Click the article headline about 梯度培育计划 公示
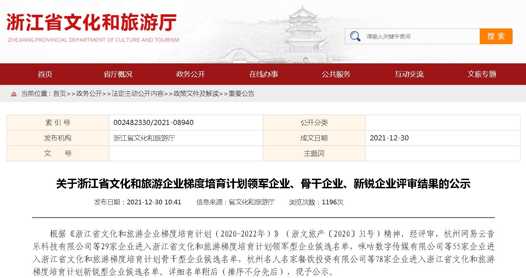 [263, 184]
